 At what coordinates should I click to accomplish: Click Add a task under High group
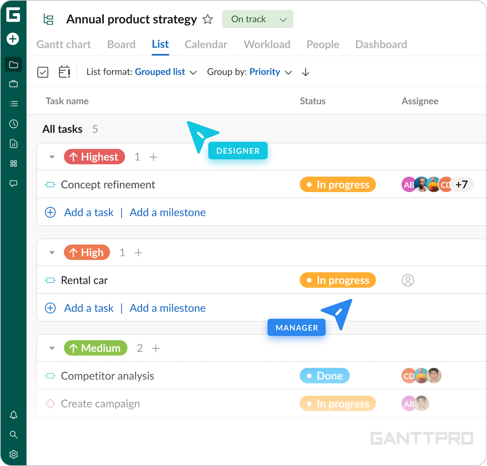[89, 308]
